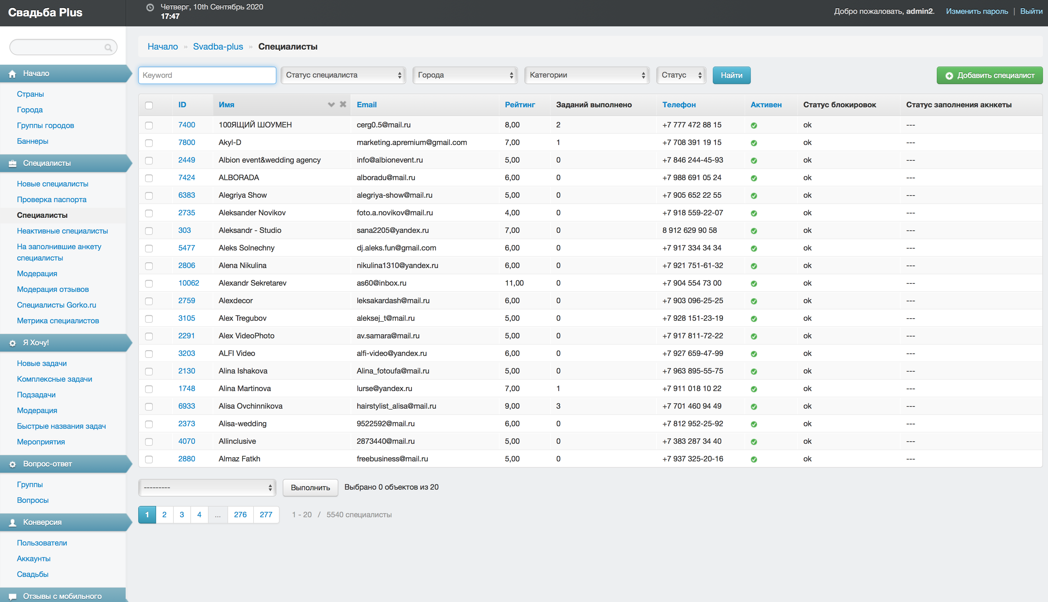Click the clock icon near the date
Image resolution: width=1048 pixels, height=602 pixels.
coord(150,7)
